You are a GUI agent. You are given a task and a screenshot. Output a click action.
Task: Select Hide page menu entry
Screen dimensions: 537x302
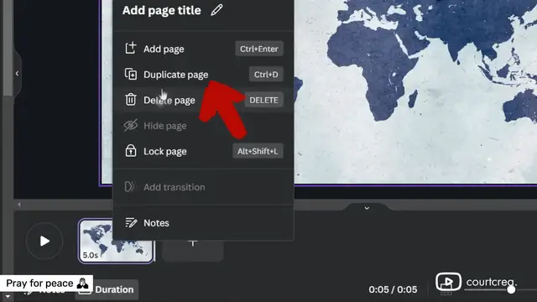pos(203,126)
